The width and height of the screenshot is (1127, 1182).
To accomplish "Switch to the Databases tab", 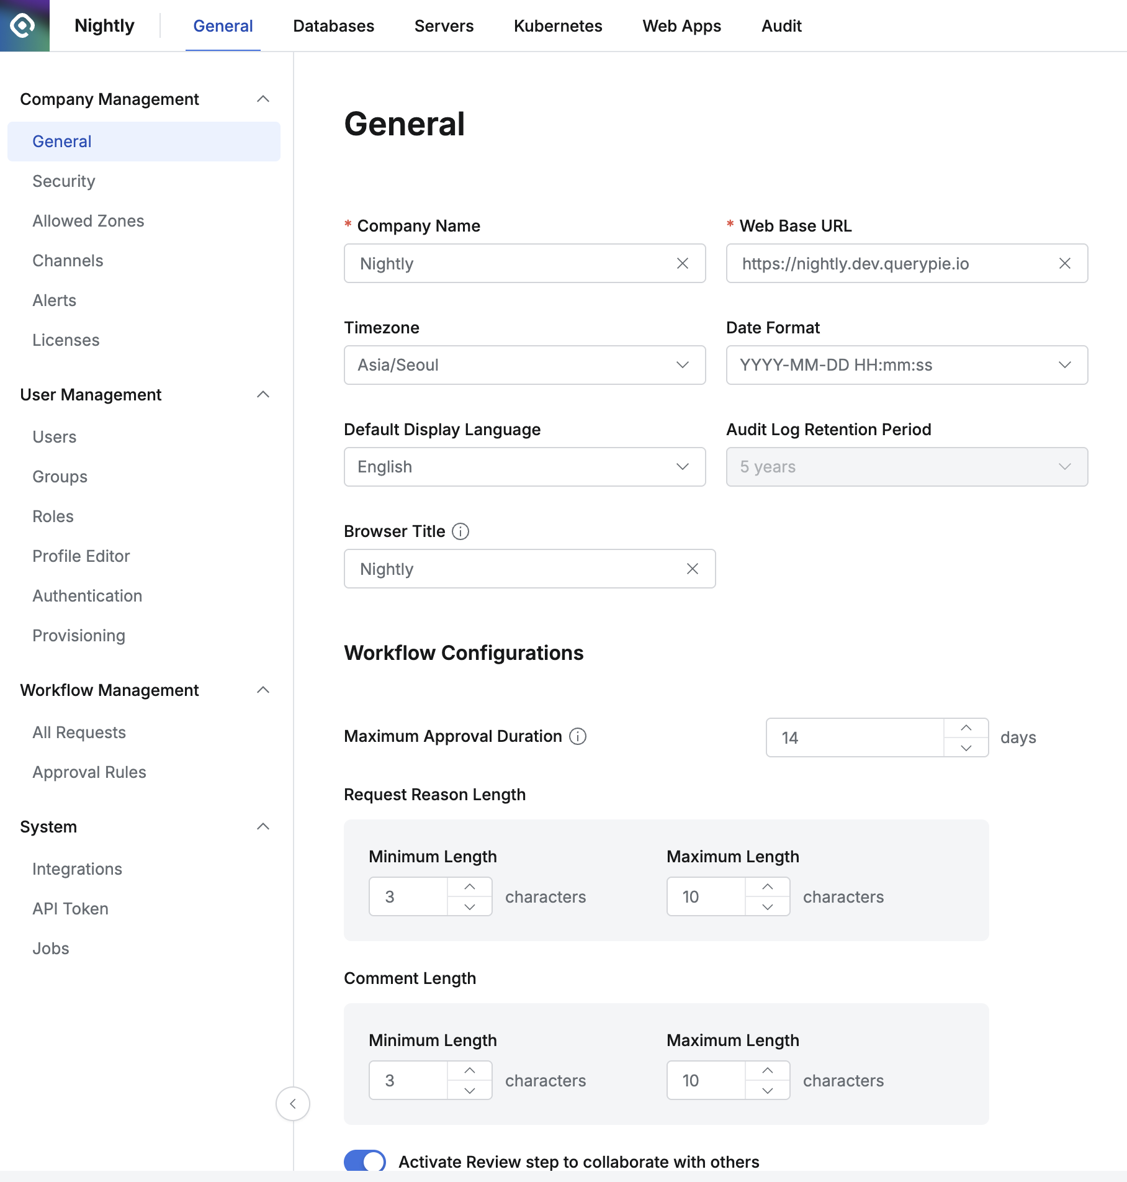I will coord(333,26).
